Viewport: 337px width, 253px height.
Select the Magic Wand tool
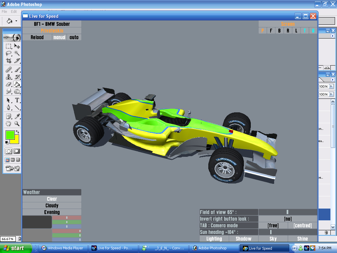coord(17,53)
